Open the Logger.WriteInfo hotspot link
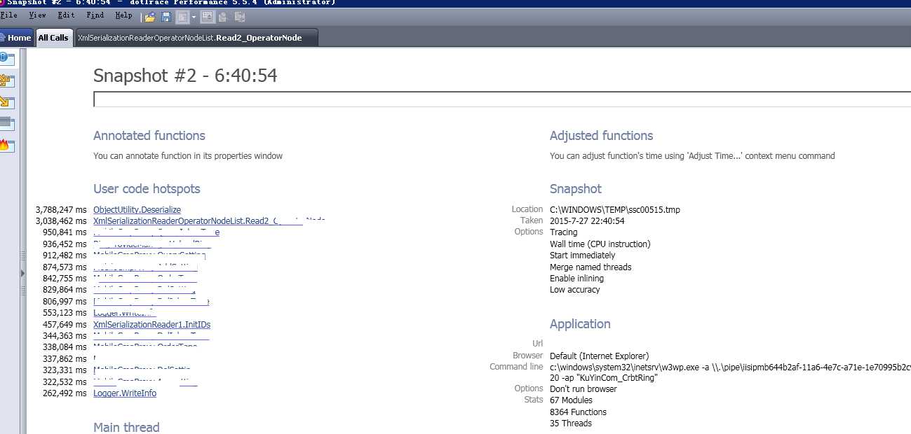This screenshot has height=434, width=911. pyautogui.click(x=125, y=393)
